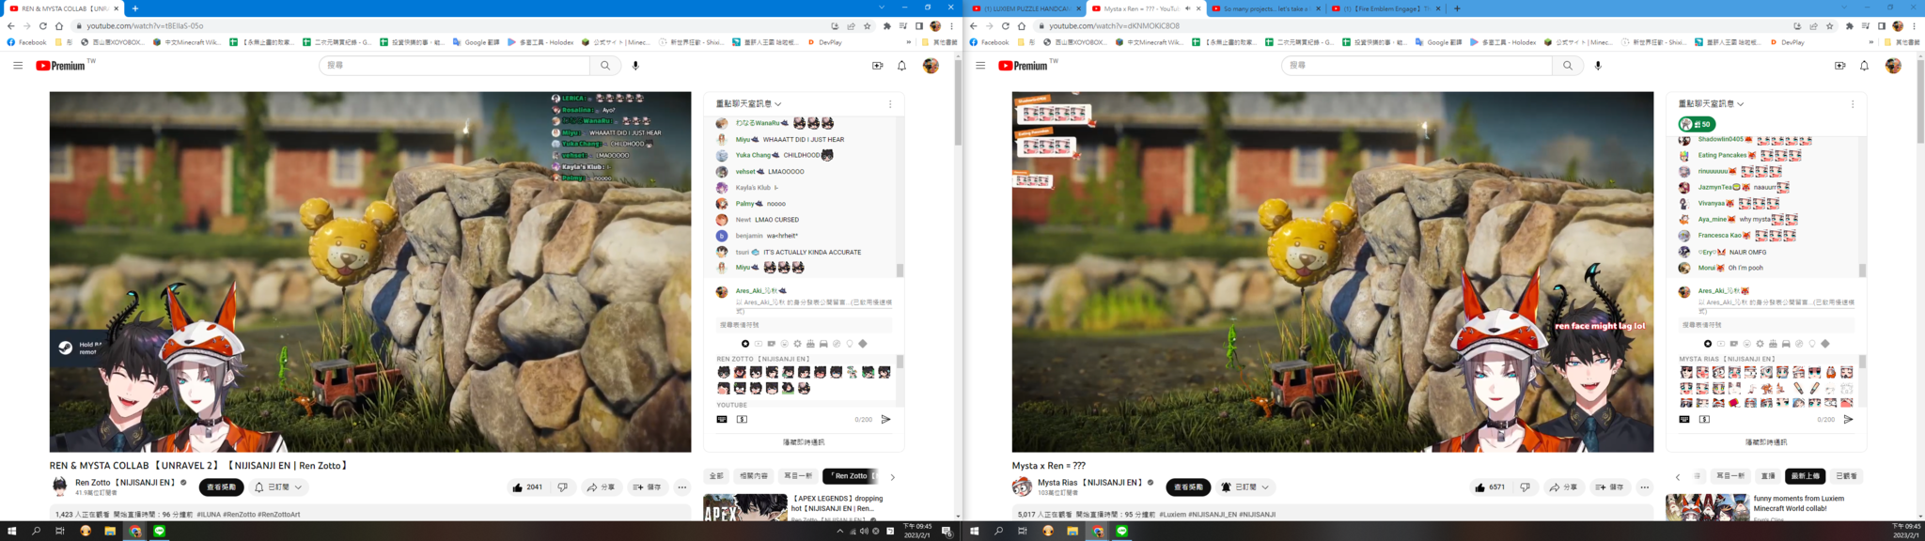
Task: Open the Holodex bookmark in the left browser
Action: coord(540,42)
